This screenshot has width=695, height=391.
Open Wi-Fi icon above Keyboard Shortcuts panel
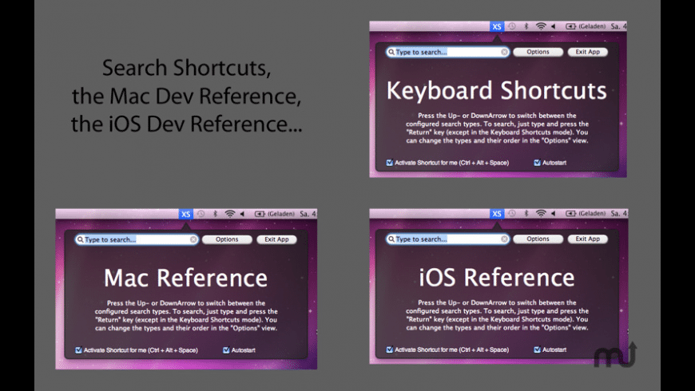[x=541, y=26]
